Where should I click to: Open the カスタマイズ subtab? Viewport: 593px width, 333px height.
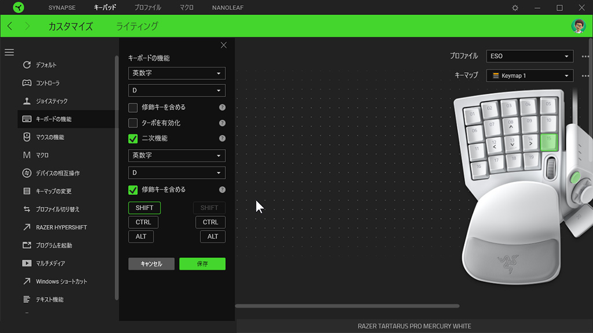[71, 26]
